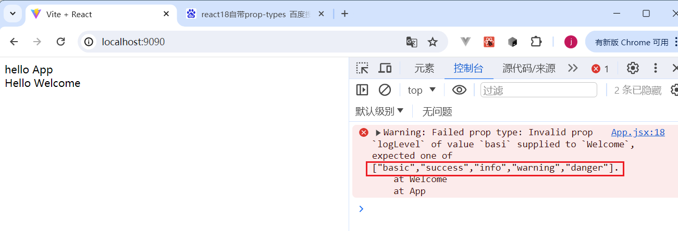
Task: Go back to previous page
Action: click(14, 42)
